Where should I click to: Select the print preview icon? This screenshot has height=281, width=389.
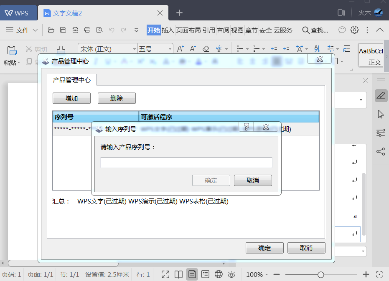(100, 30)
